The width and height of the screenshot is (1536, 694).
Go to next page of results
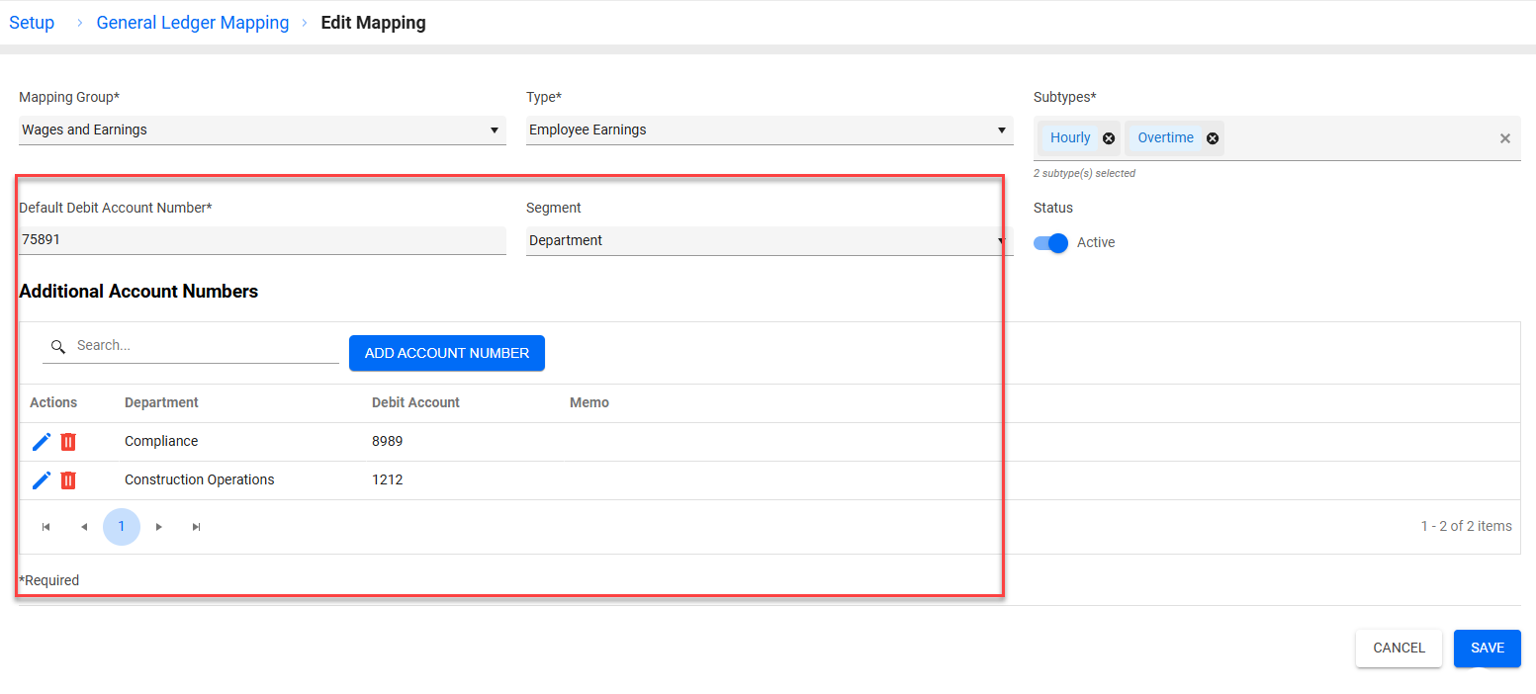tap(159, 527)
